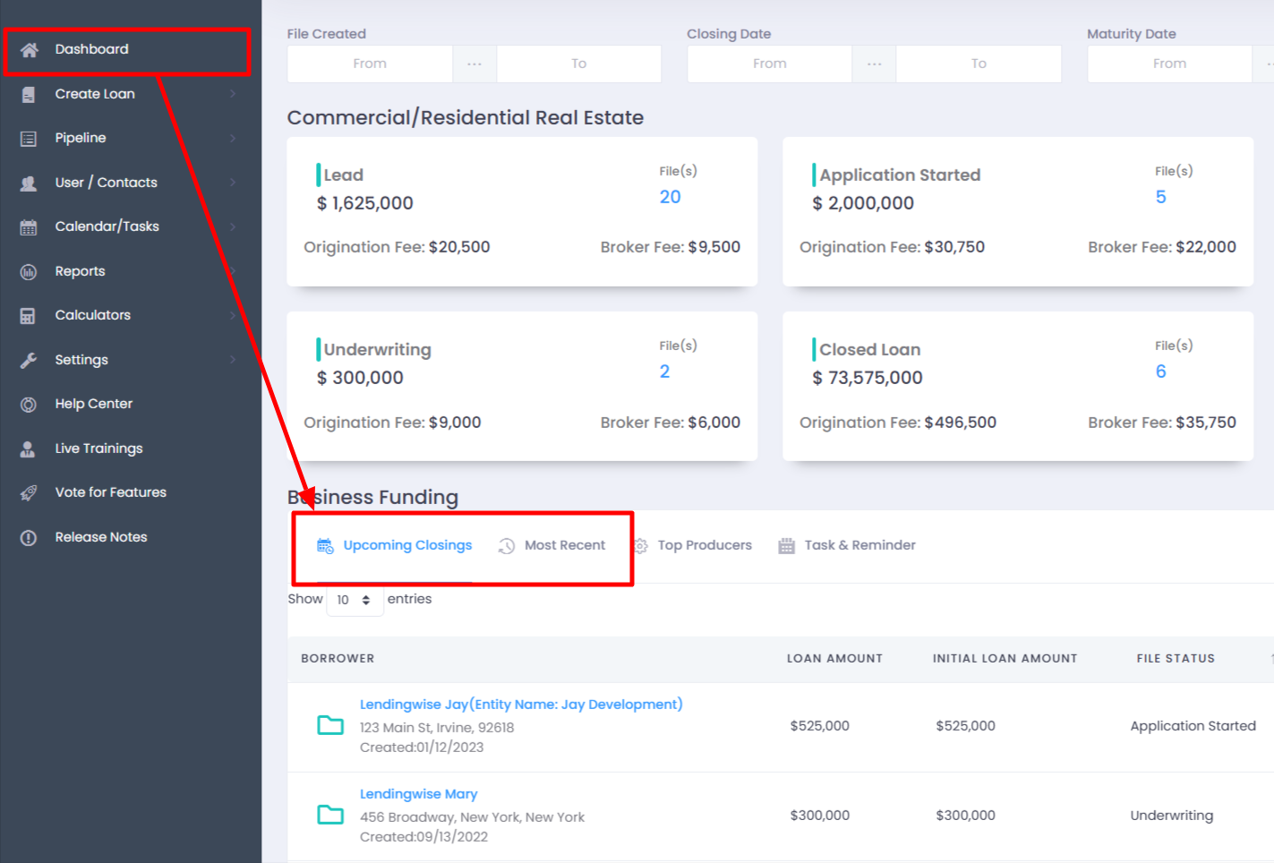Open the Show entries count dropdown
This screenshot has width=1274, height=863.
[x=355, y=600]
